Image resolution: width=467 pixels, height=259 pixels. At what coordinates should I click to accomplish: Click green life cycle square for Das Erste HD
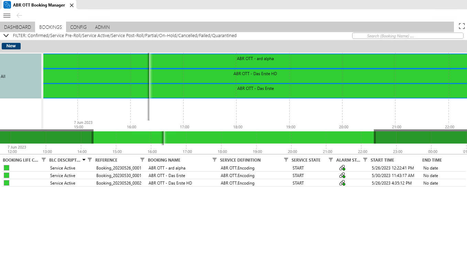pos(7,183)
